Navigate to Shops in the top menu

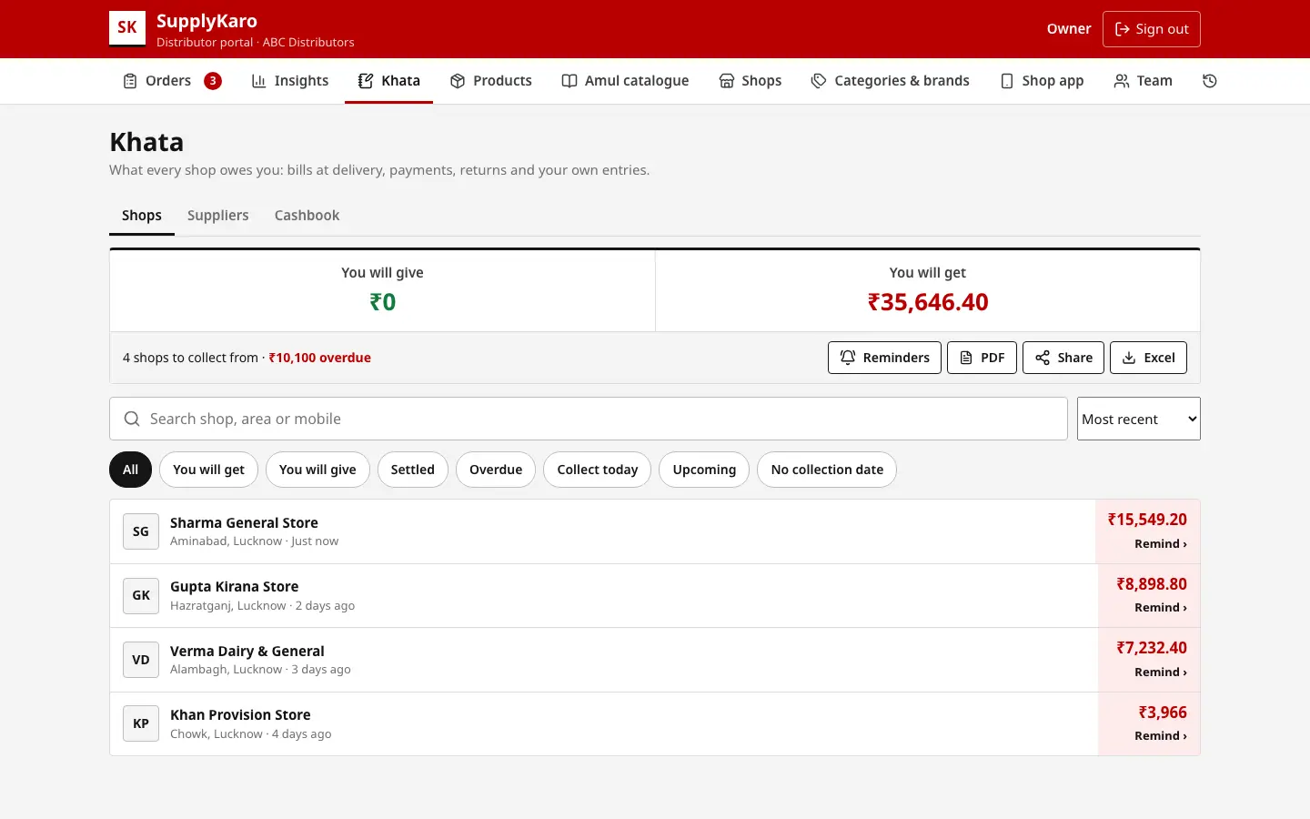751,81
